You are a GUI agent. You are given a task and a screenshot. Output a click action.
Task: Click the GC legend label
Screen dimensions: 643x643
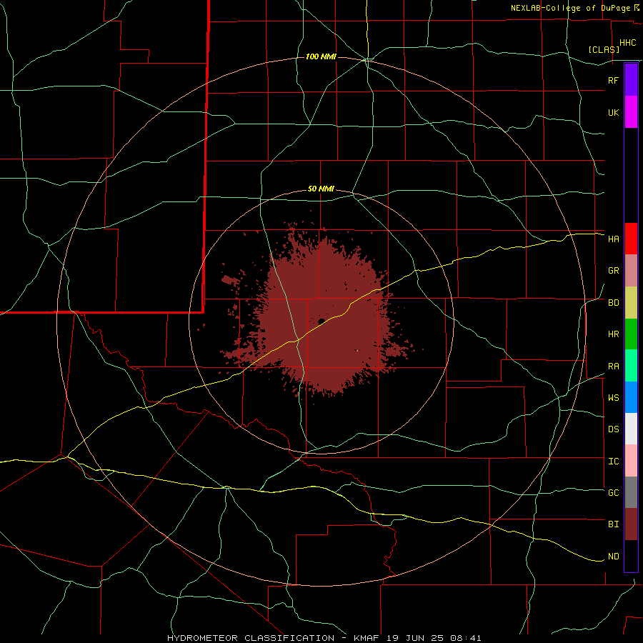click(x=613, y=493)
